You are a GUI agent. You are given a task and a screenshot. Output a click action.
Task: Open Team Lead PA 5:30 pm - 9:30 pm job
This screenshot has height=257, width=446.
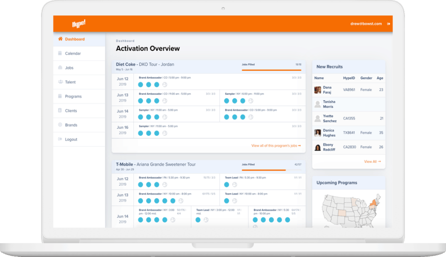pos(245,177)
